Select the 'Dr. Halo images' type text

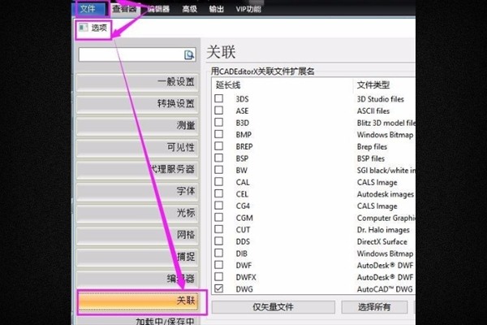click(x=383, y=230)
